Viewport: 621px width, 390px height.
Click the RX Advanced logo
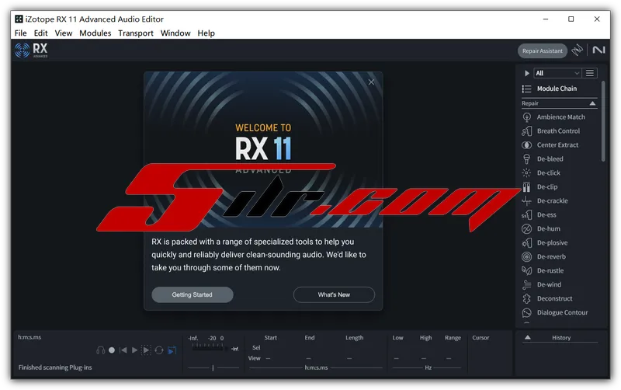[x=31, y=50]
